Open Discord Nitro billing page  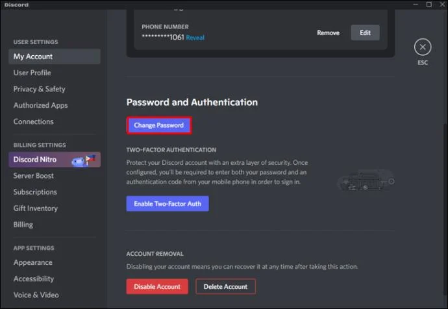click(x=55, y=160)
